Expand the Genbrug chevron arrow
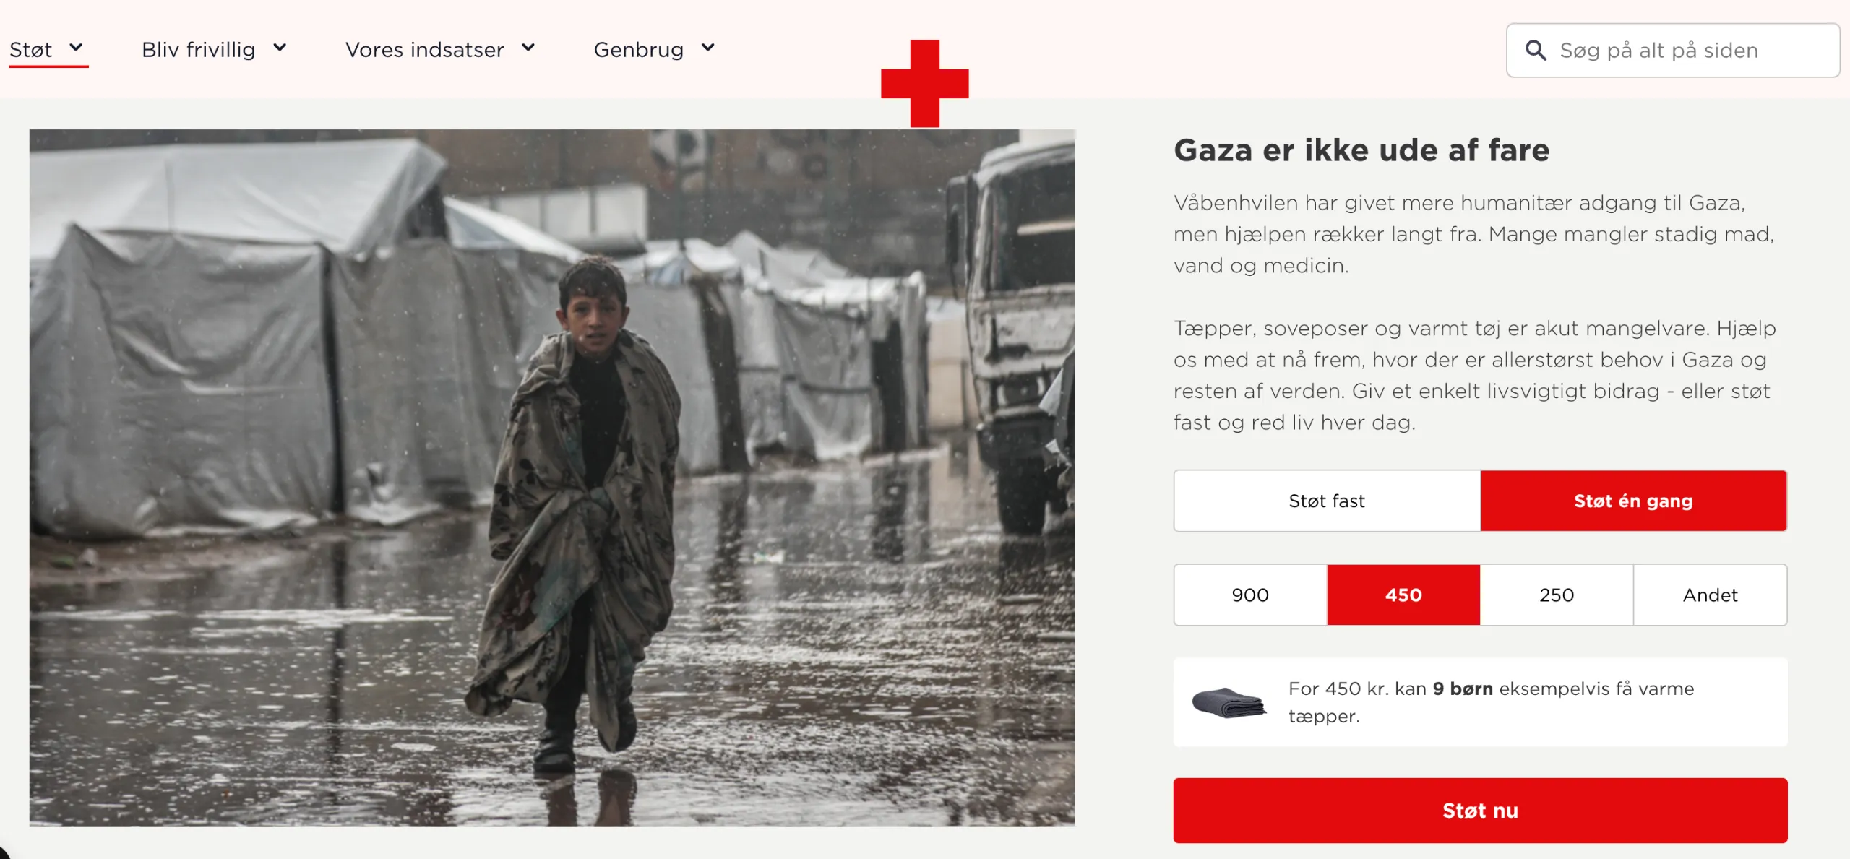Screen dimensions: 1850x859 click(708, 48)
